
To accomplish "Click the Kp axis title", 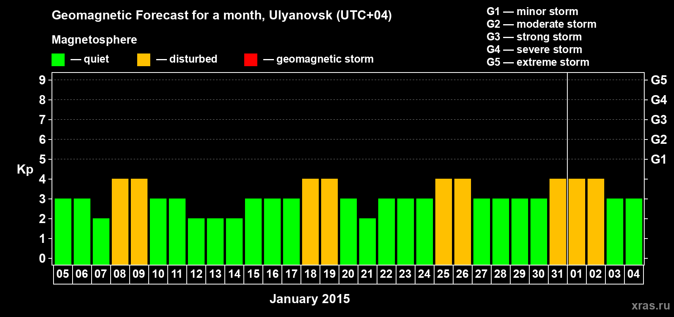I will point(25,169).
